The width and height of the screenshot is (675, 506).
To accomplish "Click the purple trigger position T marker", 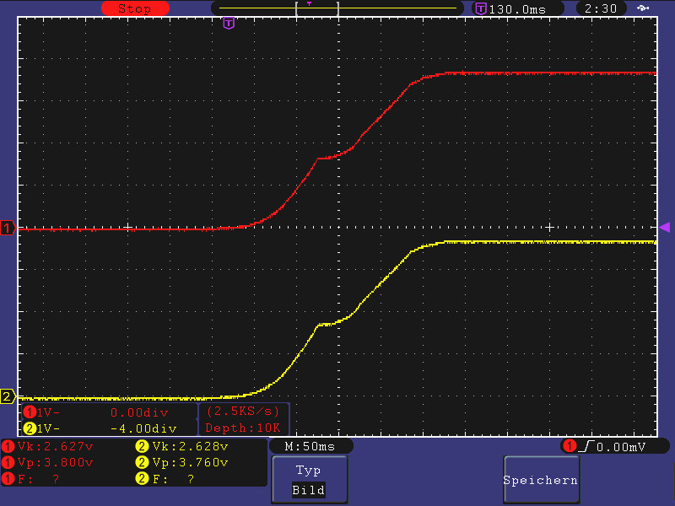I will click(x=228, y=24).
